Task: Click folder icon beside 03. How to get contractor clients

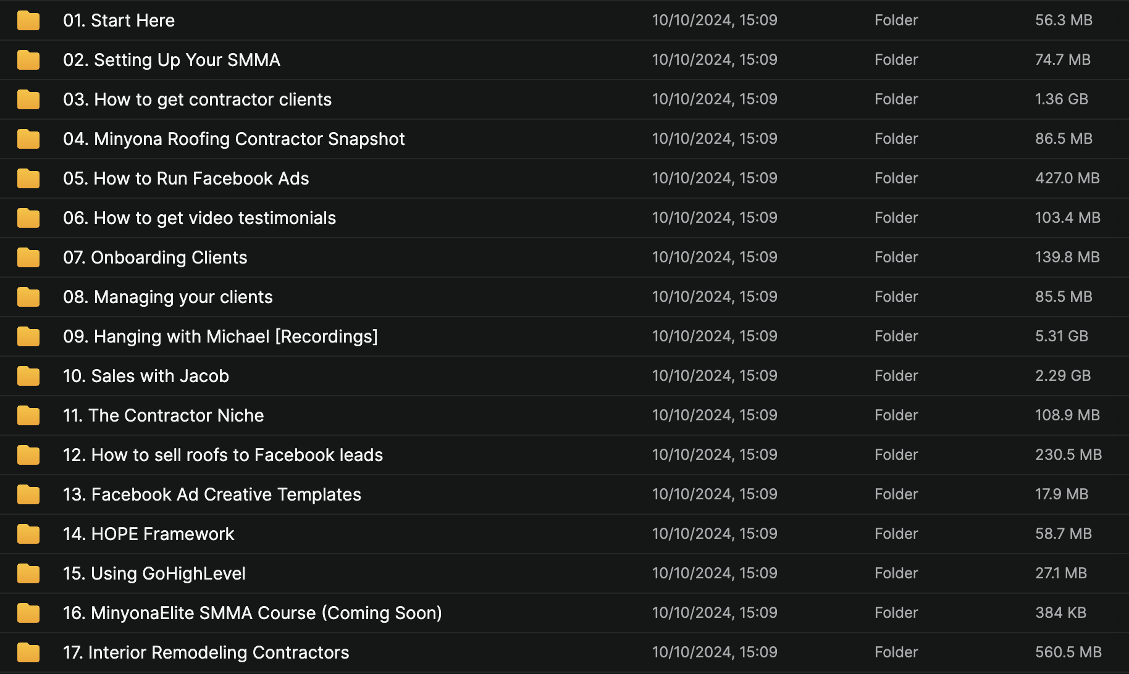Action: pos(28,99)
